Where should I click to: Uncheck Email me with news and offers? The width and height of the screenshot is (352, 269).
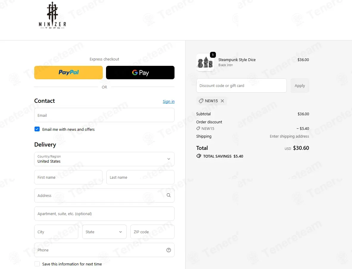click(x=37, y=129)
